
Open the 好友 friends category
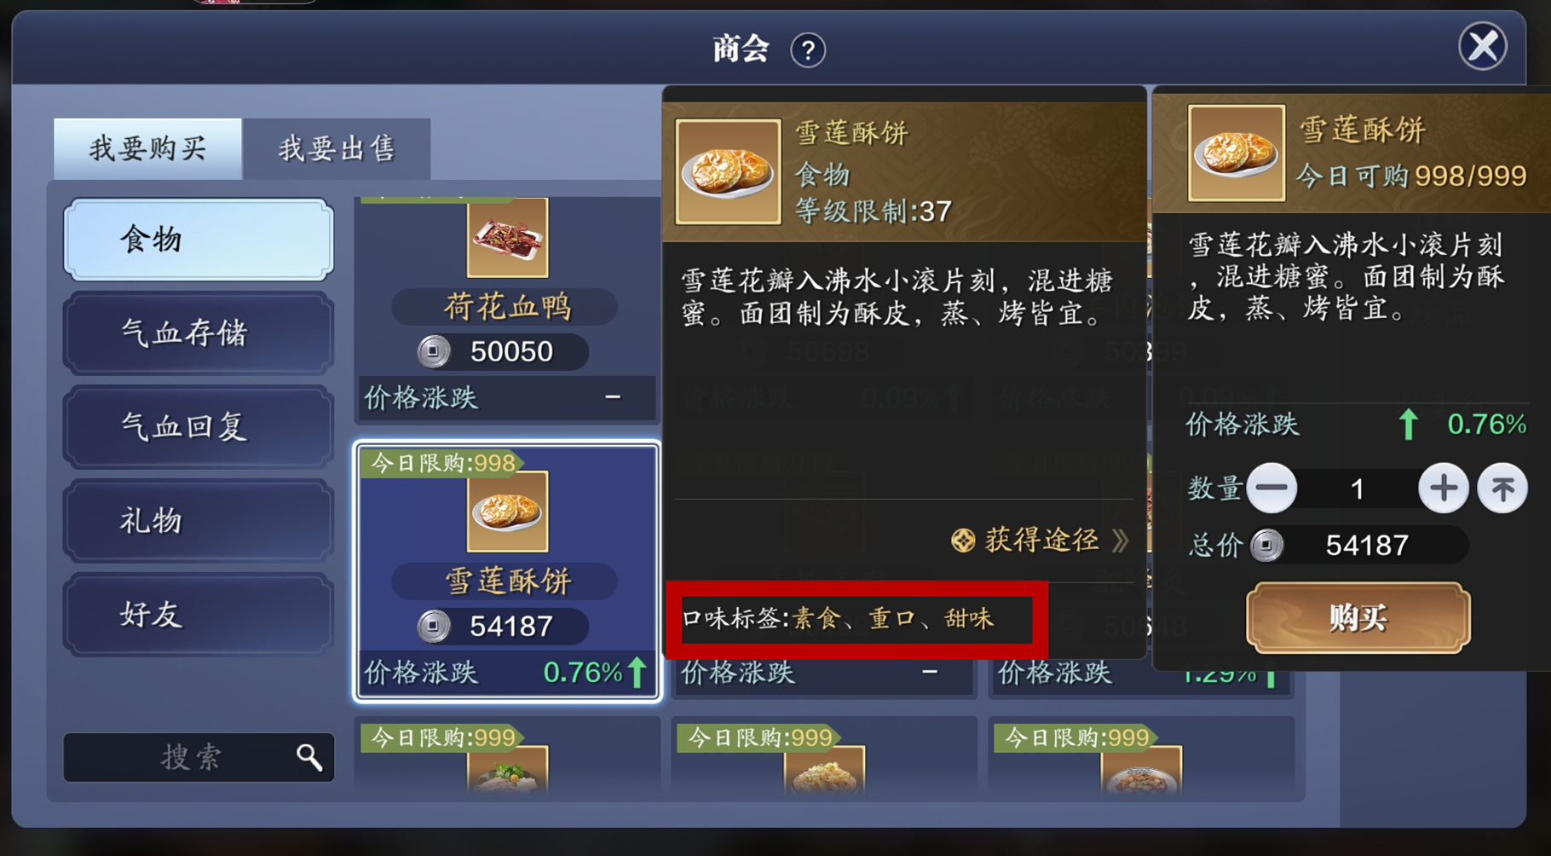pyautogui.click(x=198, y=615)
